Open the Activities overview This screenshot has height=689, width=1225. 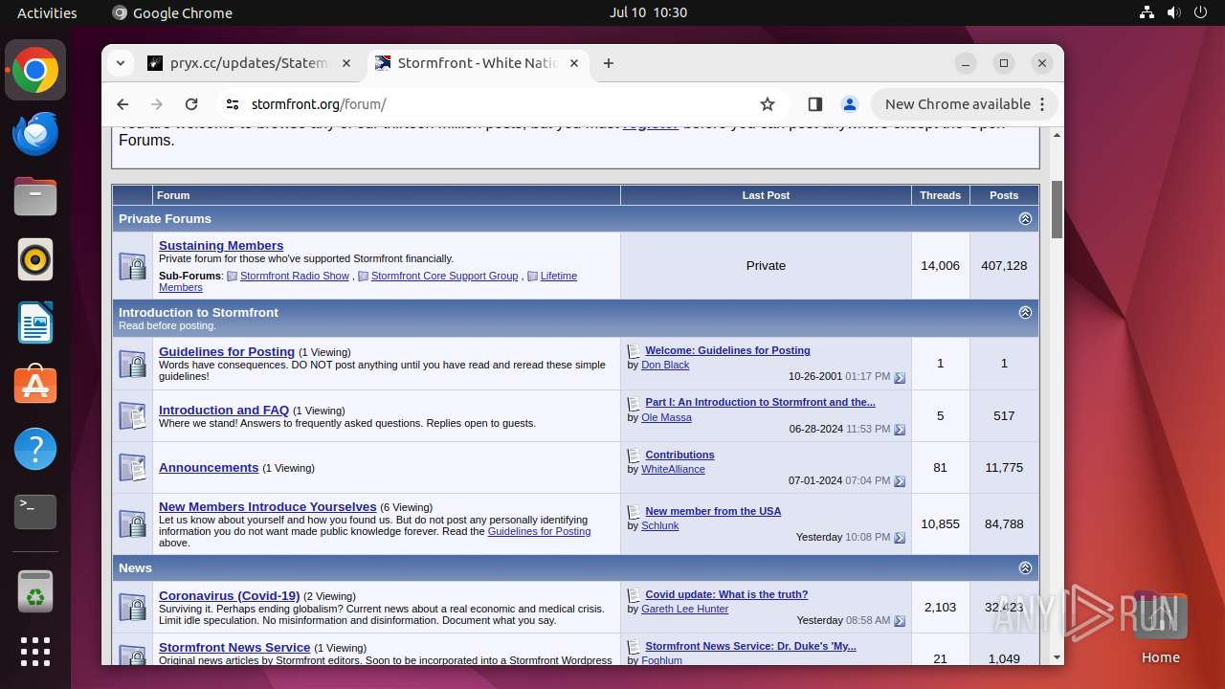[x=47, y=12]
